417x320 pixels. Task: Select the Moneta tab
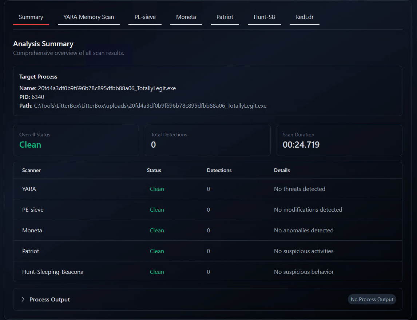(x=186, y=17)
